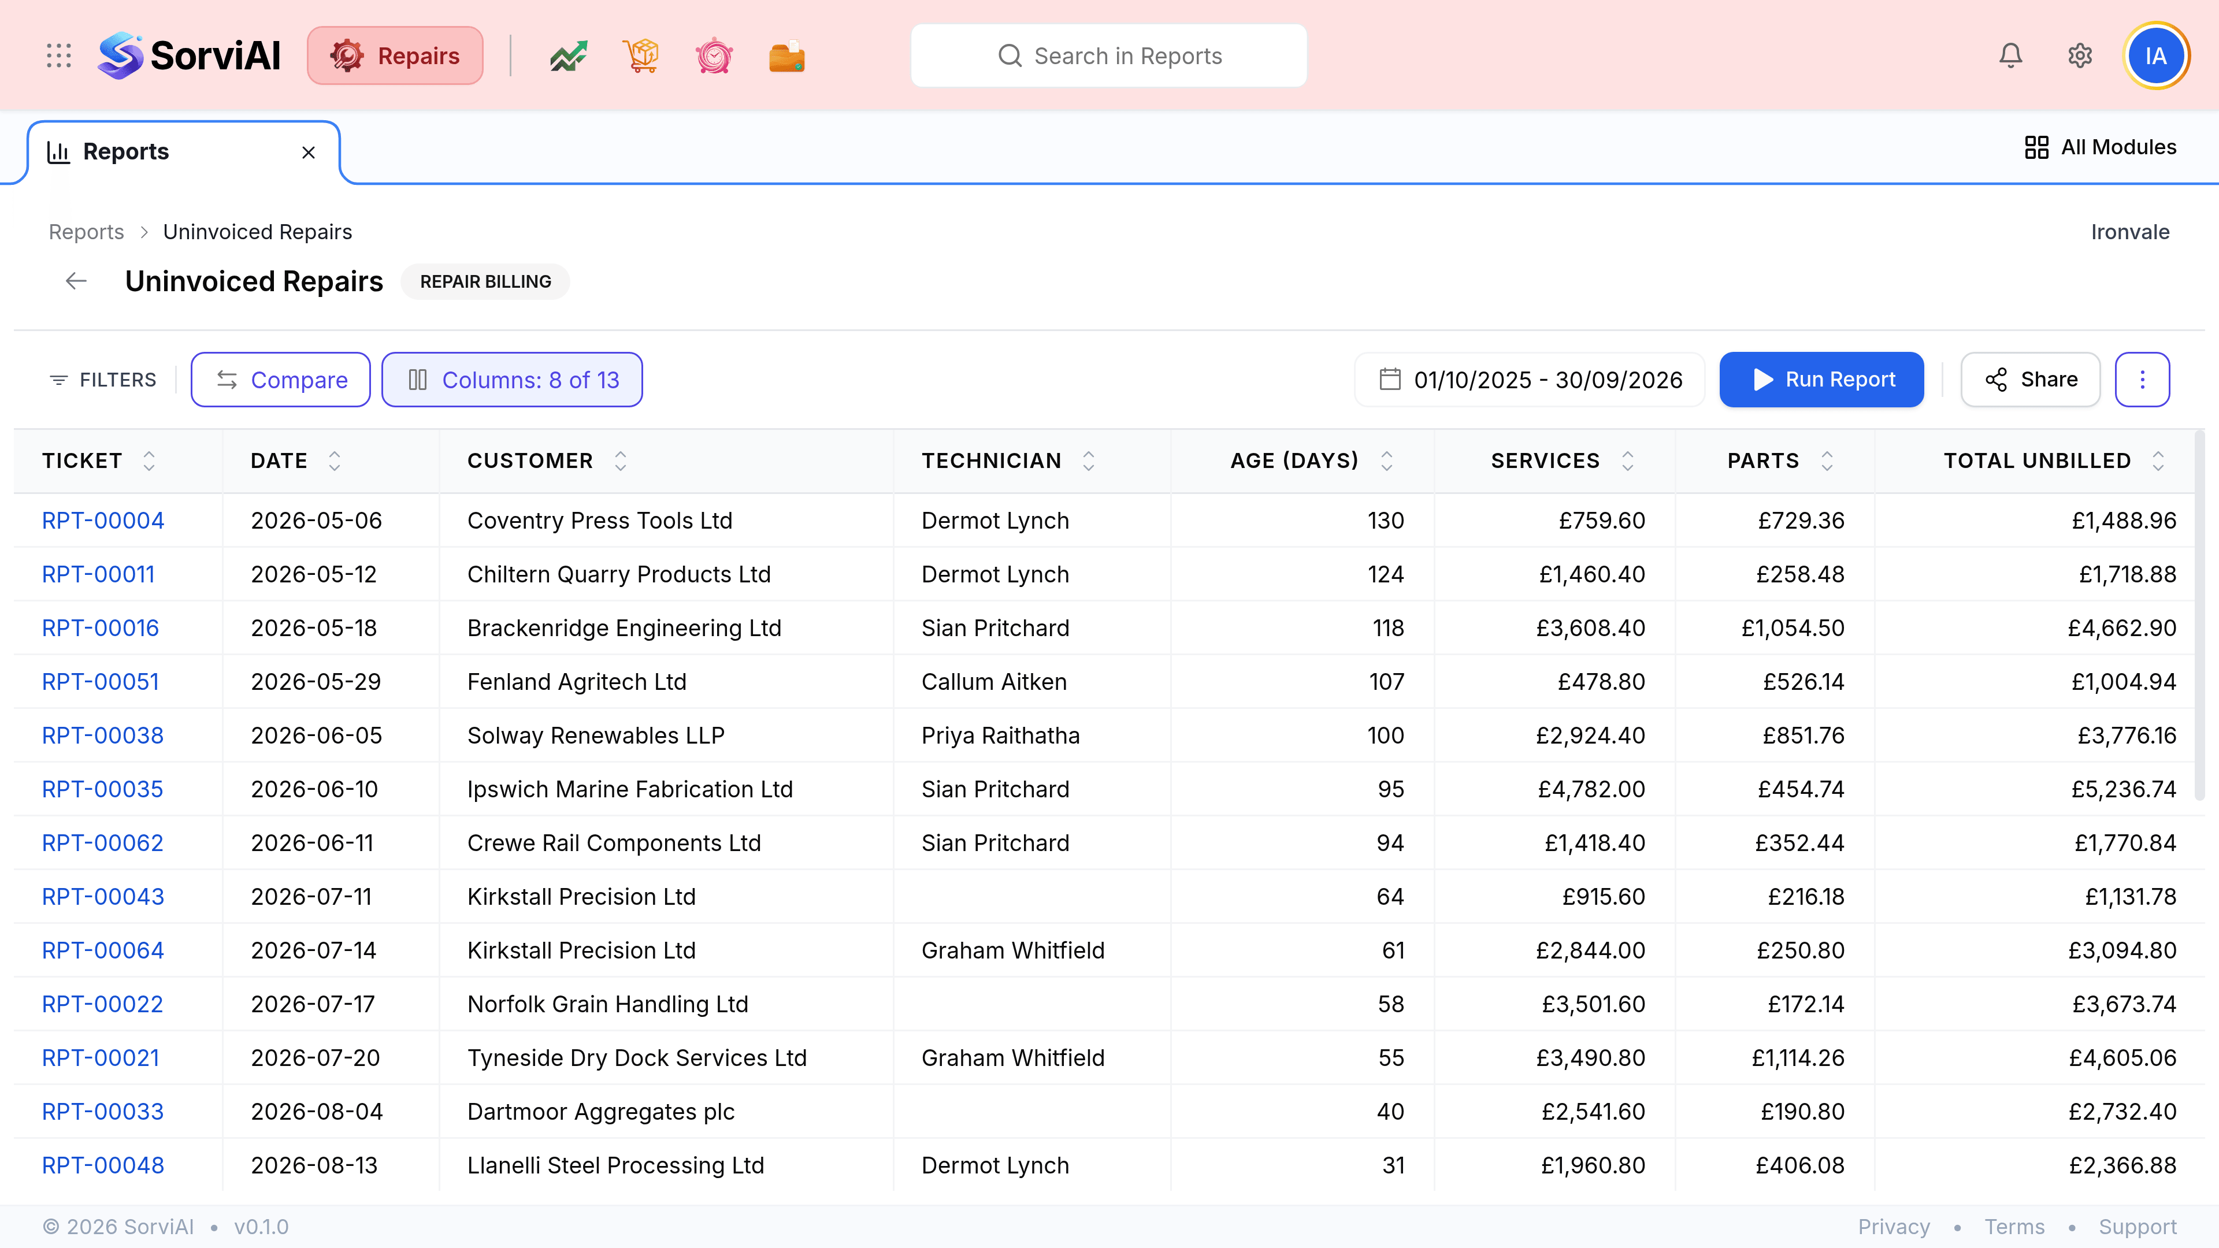This screenshot has width=2219, height=1248.
Task: Click Run Report
Action: click(x=1822, y=380)
